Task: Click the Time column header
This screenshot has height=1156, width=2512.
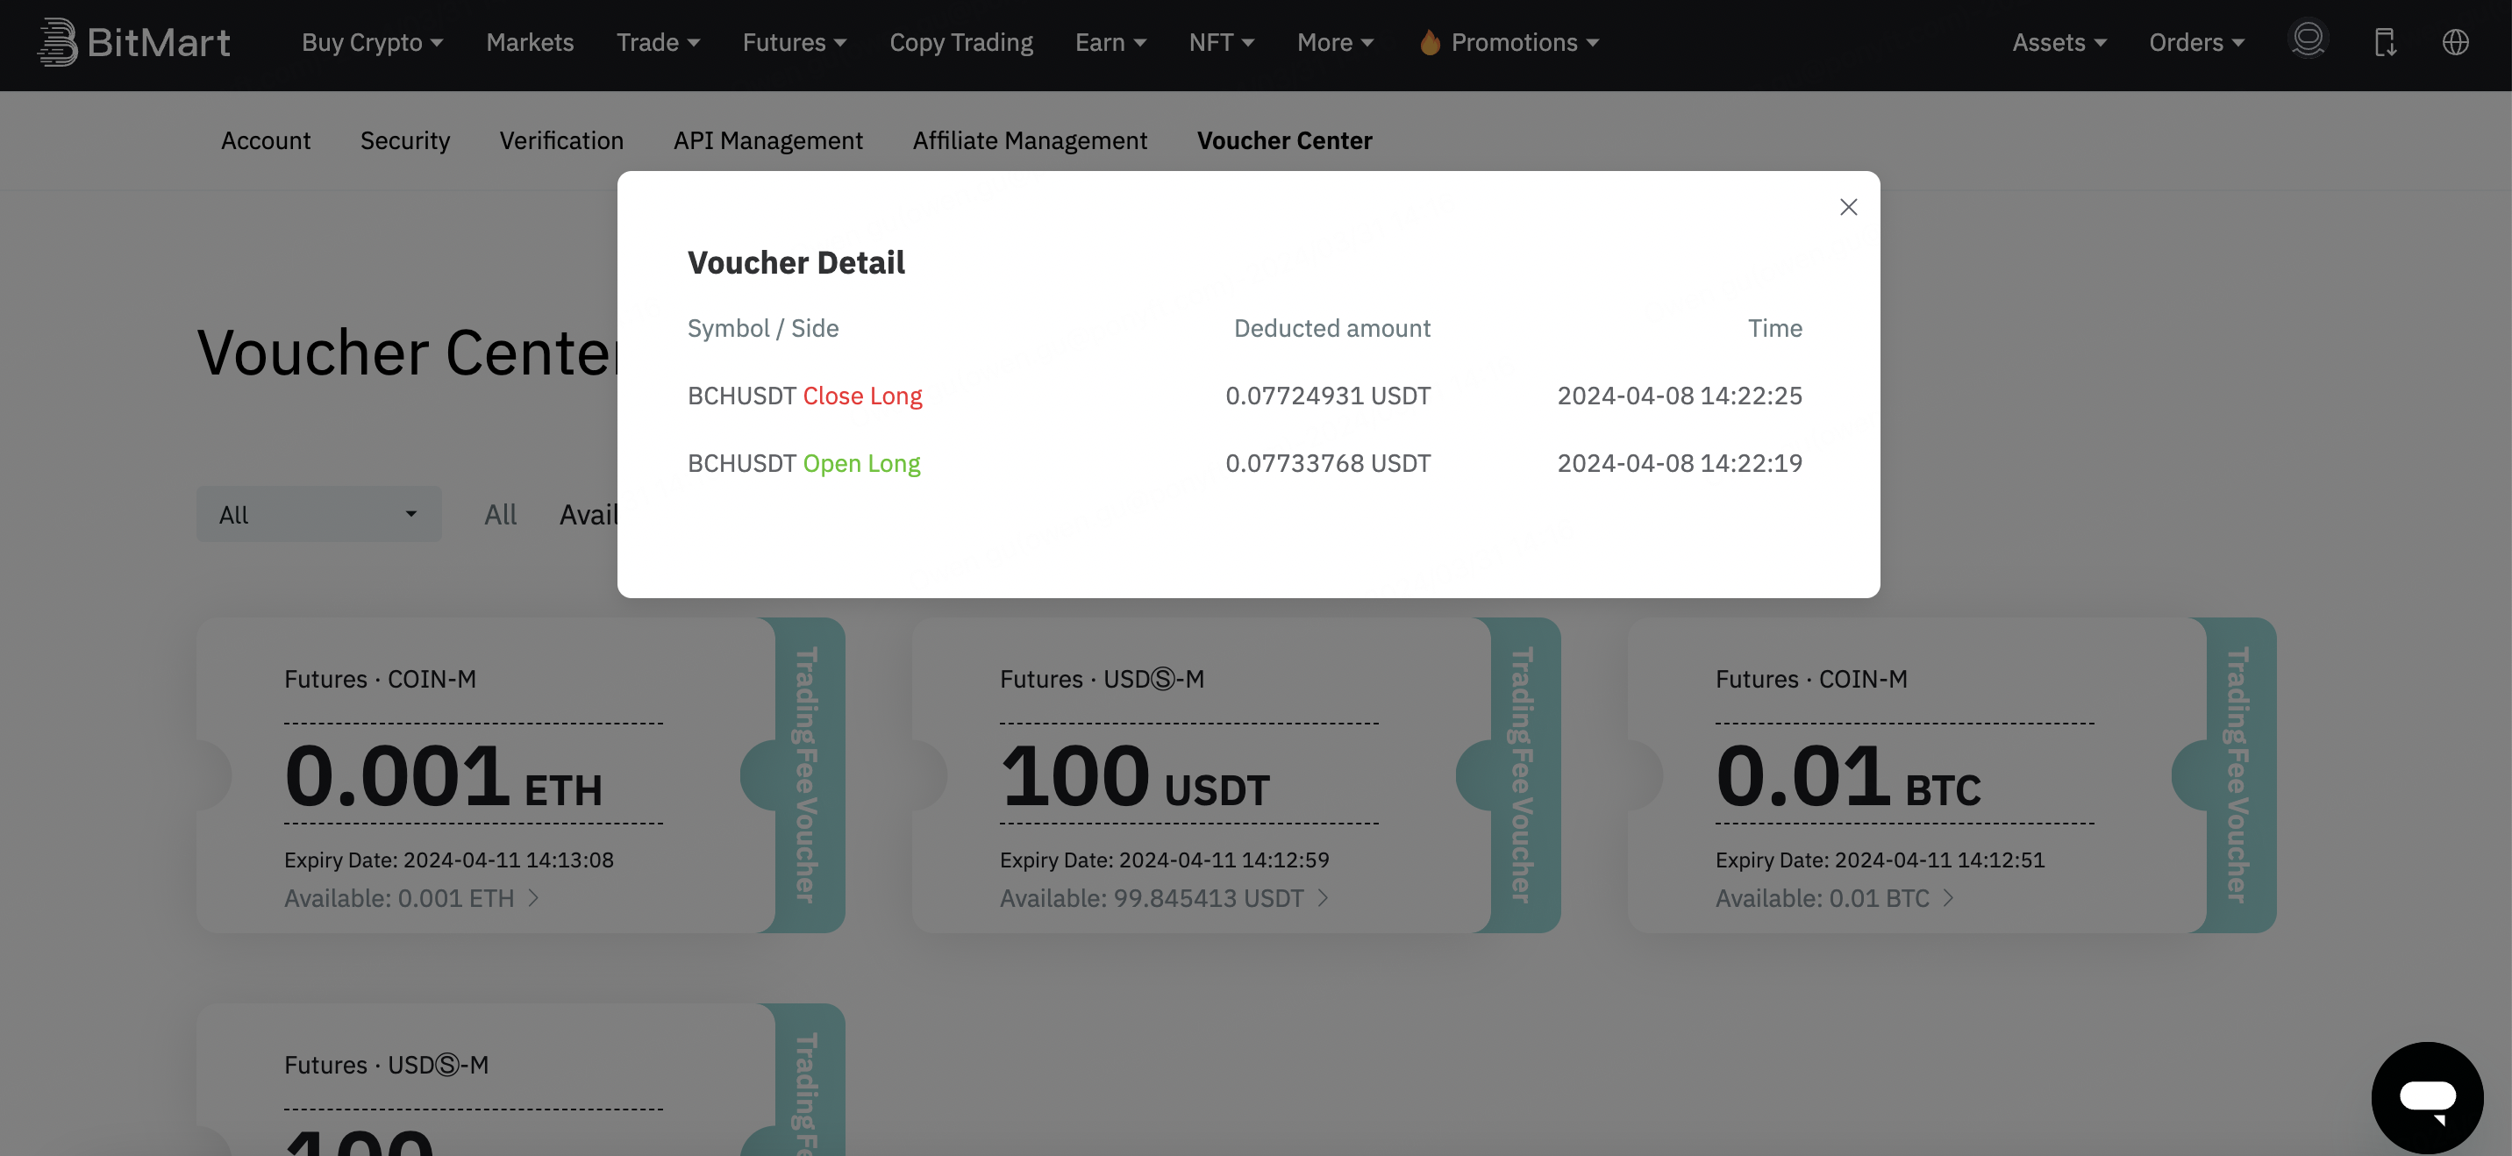Action: tap(1774, 328)
